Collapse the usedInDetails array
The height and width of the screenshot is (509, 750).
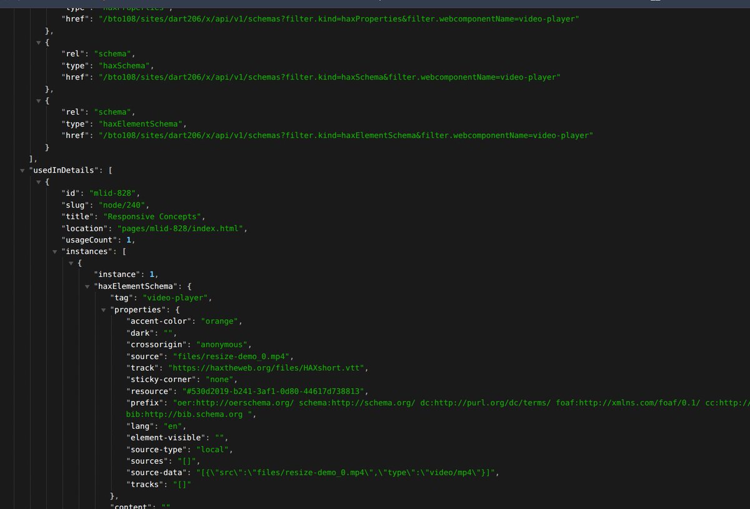pos(23,170)
